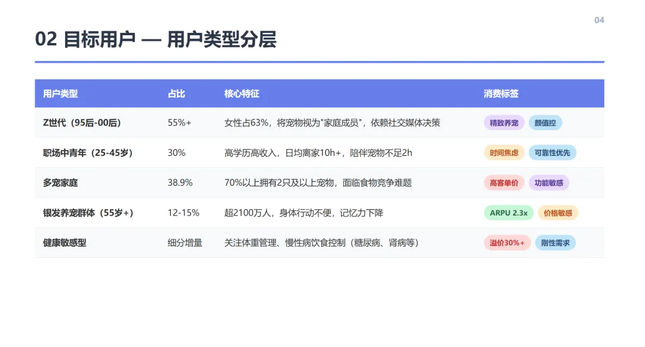Viewport: 645px width, 347px height.
Task: Click the 细分增量 cell
Action: tap(185, 243)
